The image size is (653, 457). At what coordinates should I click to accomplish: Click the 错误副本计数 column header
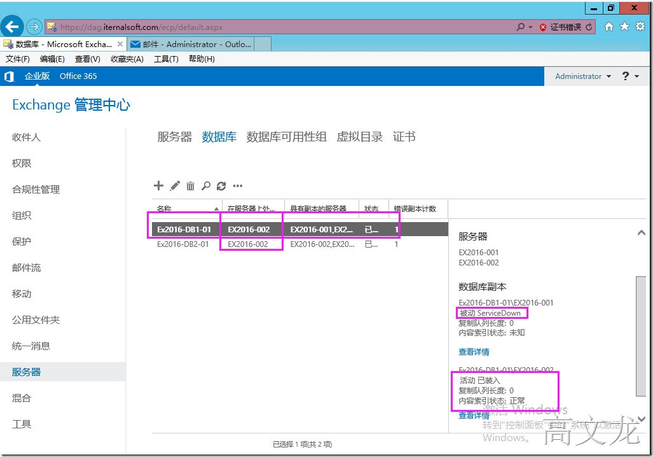pos(418,209)
